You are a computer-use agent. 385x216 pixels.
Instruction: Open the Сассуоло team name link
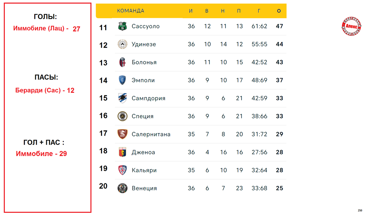tap(146, 26)
